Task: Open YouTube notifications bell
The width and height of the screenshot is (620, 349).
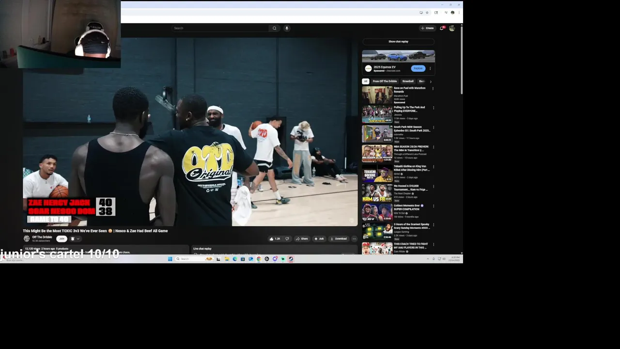Action: coord(442,28)
